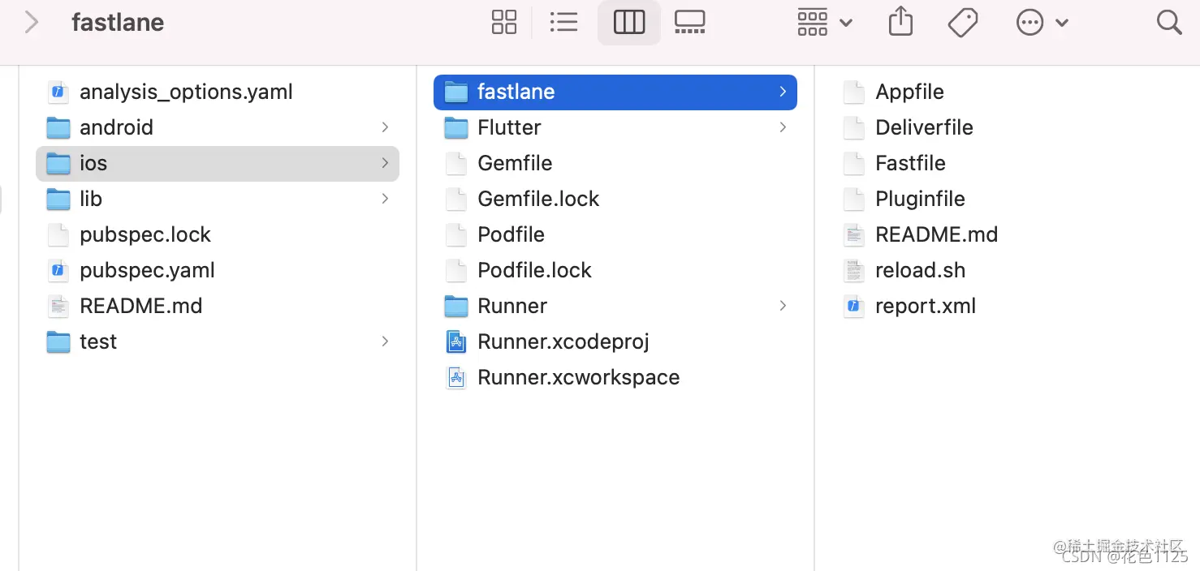Click the lib folder icon
Image resolution: width=1200 pixels, height=571 pixels.
pos(58,199)
